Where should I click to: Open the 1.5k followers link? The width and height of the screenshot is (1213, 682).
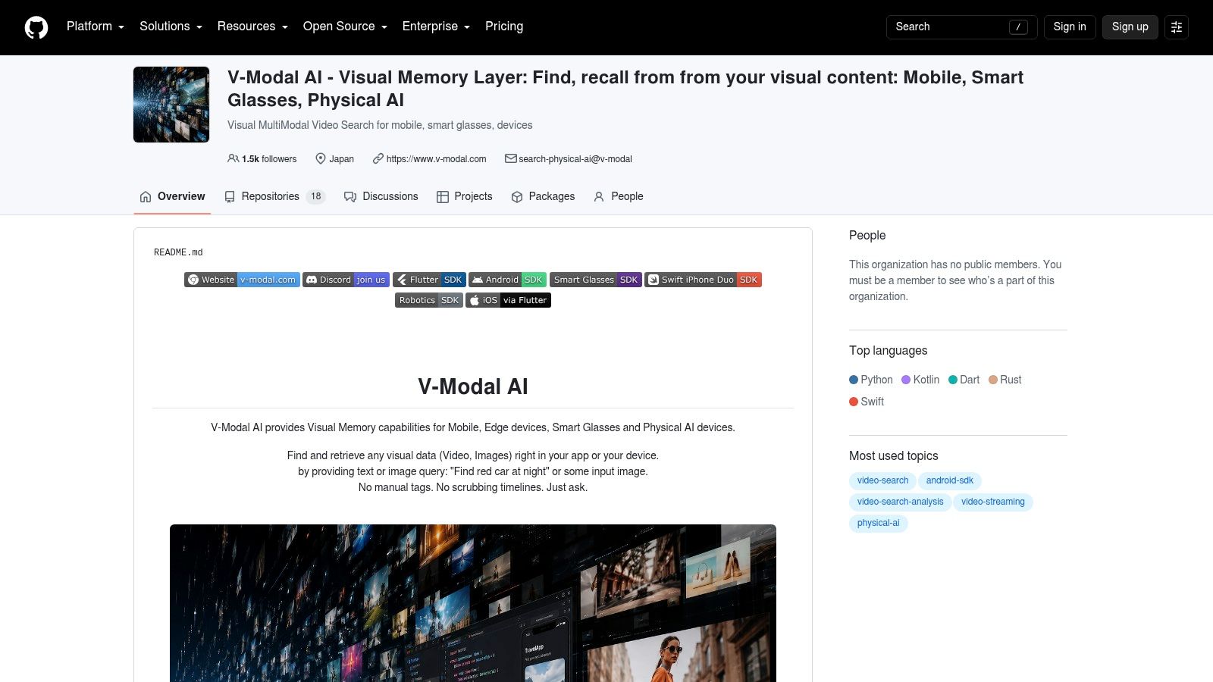262,159
